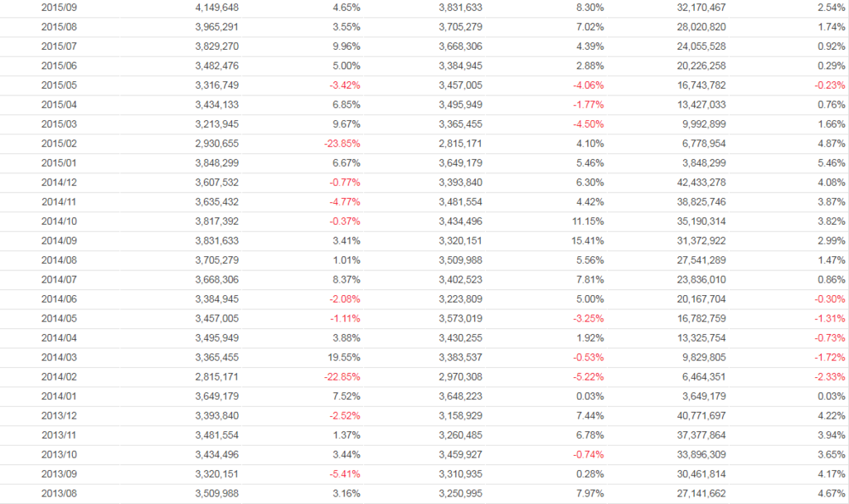
Task: Click the red -1.72% percentage
Action: (829, 357)
